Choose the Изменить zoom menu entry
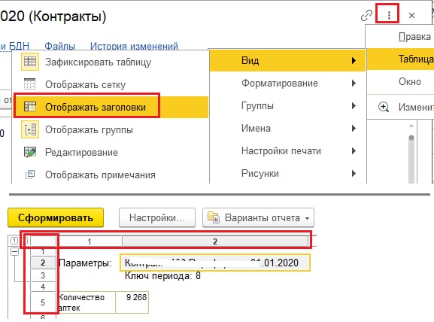434x322 pixels. click(400, 107)
